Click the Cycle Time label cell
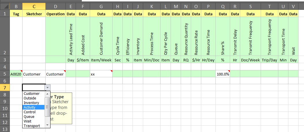The width and height of the screenshot is (304, 132). 118,36
